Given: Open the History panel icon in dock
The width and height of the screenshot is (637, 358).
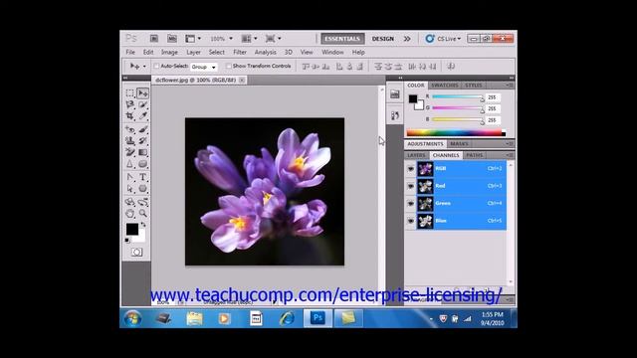Looking at the screenshot, I should click(x=394, y=115).
